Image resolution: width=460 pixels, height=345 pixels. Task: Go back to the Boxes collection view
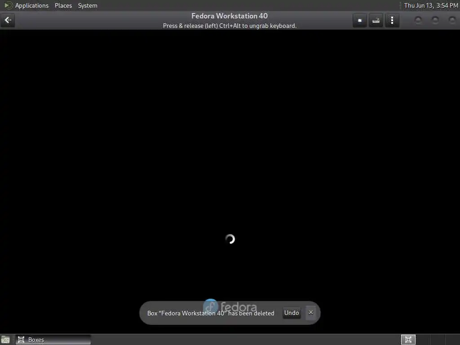click(8, 20)
